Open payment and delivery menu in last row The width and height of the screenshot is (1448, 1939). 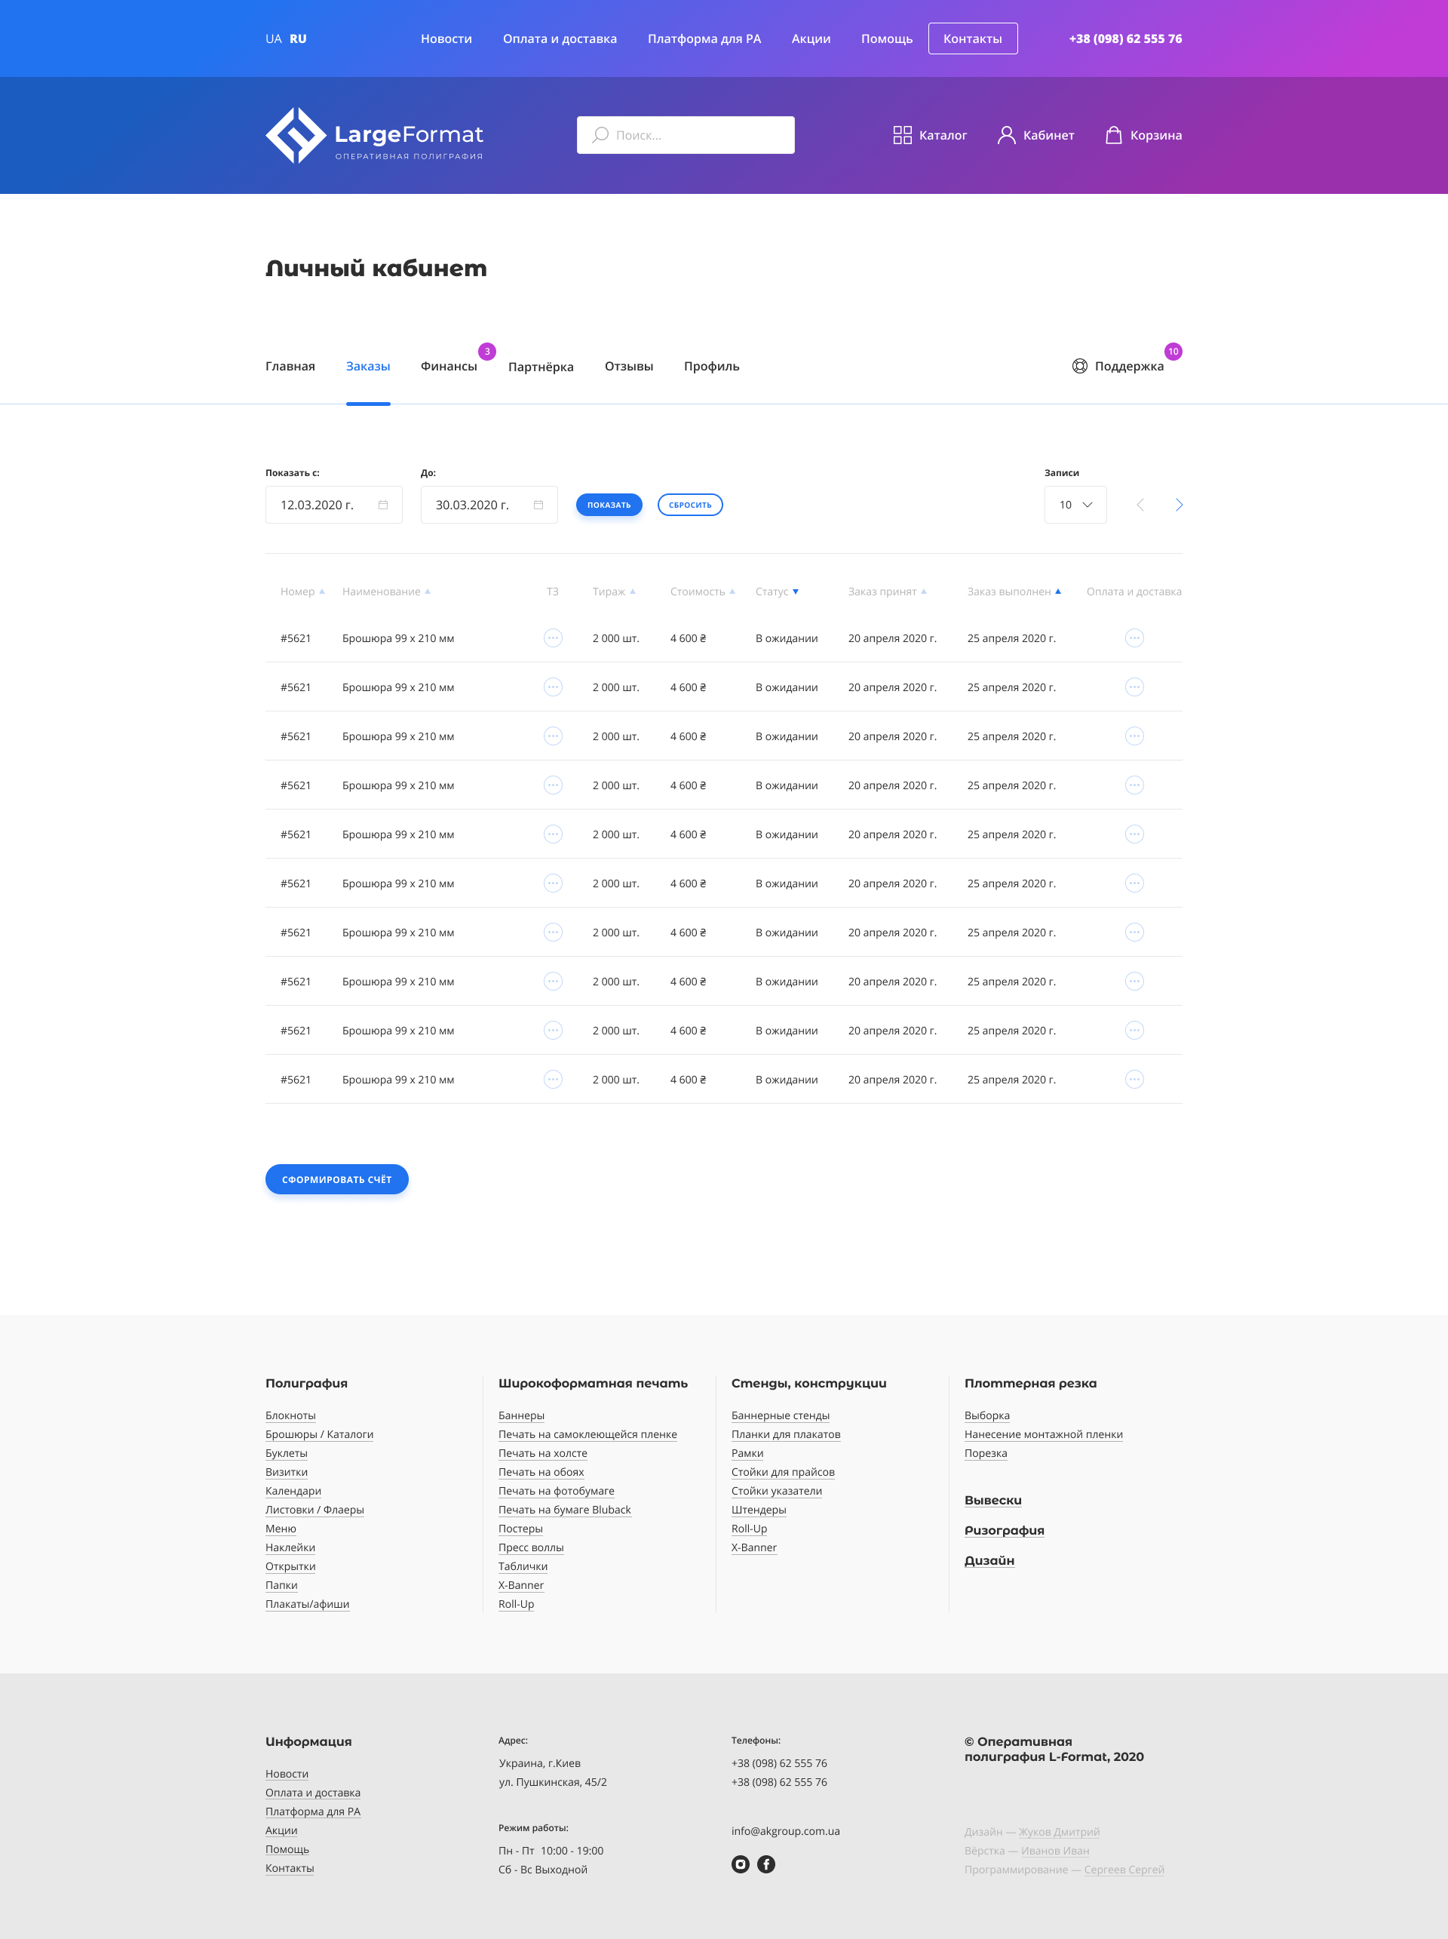1134,1080
